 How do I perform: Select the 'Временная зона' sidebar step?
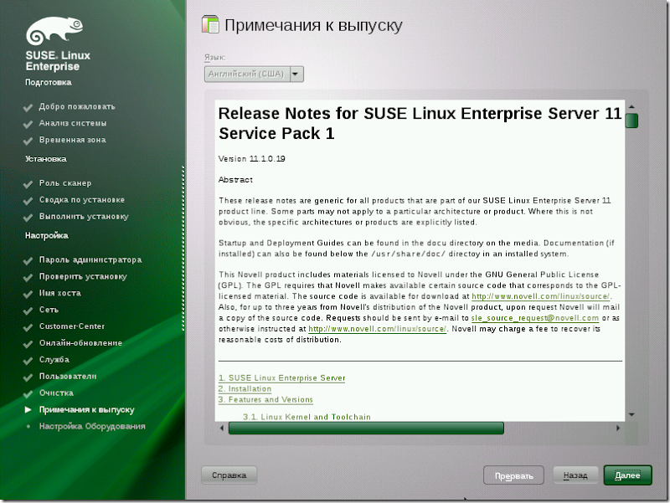[73, 140]
